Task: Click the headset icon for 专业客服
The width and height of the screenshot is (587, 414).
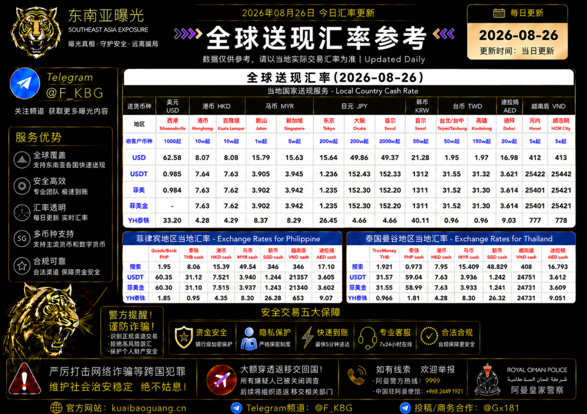Action: pyautogui.click(x=367, y=338)
